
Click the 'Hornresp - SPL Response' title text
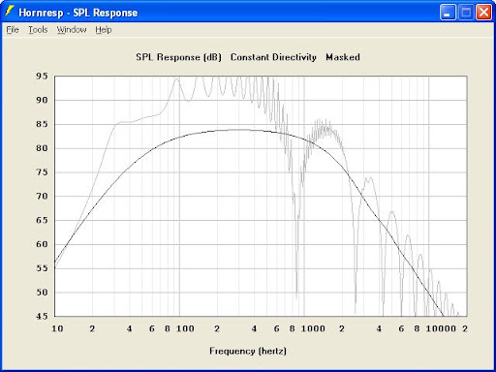coord(78,13)
